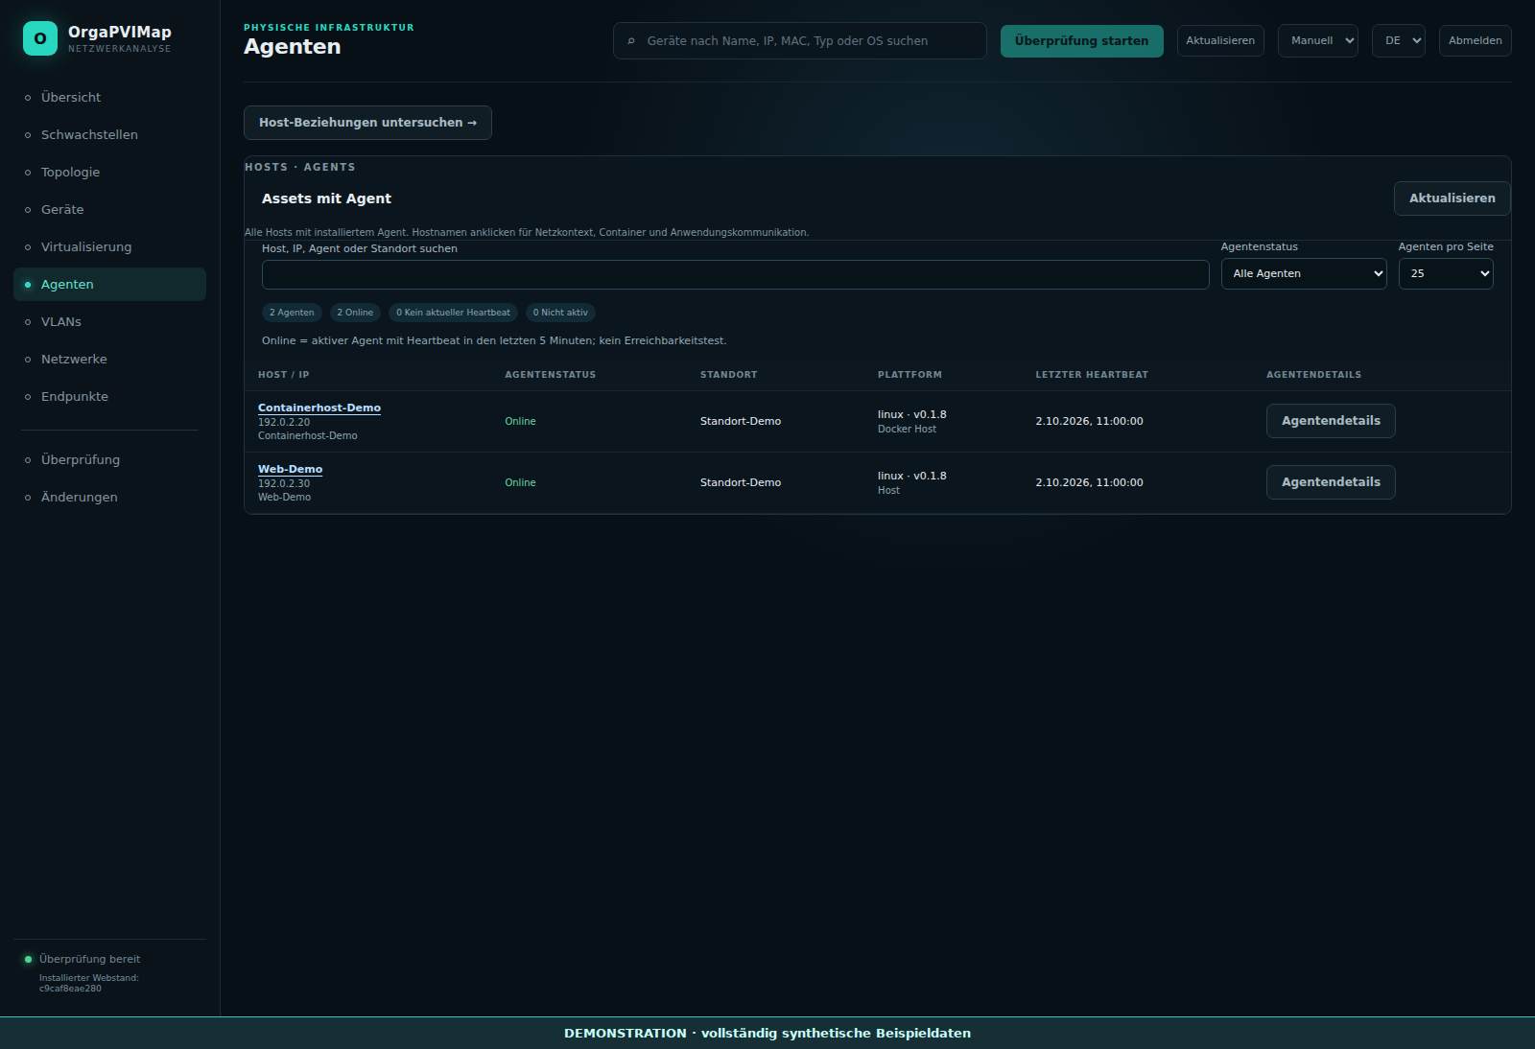
Task: Focus the host/IP/agent search field
Action: 735,274
